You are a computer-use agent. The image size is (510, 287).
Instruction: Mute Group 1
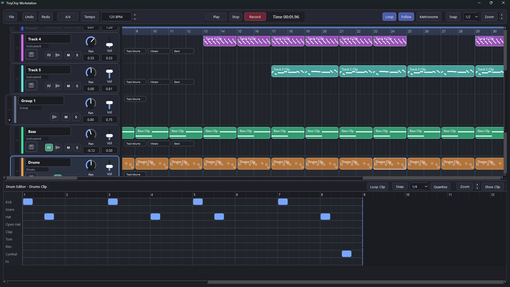pyautogui.click(x=66, y=117)
